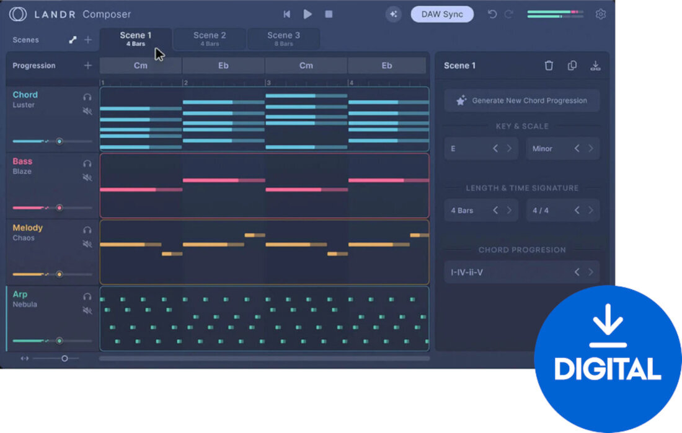The height and width of the screenshot is (433, 682).
Task: Mute the Arp track
Action: pyautogui.click(x=87, y=311)
